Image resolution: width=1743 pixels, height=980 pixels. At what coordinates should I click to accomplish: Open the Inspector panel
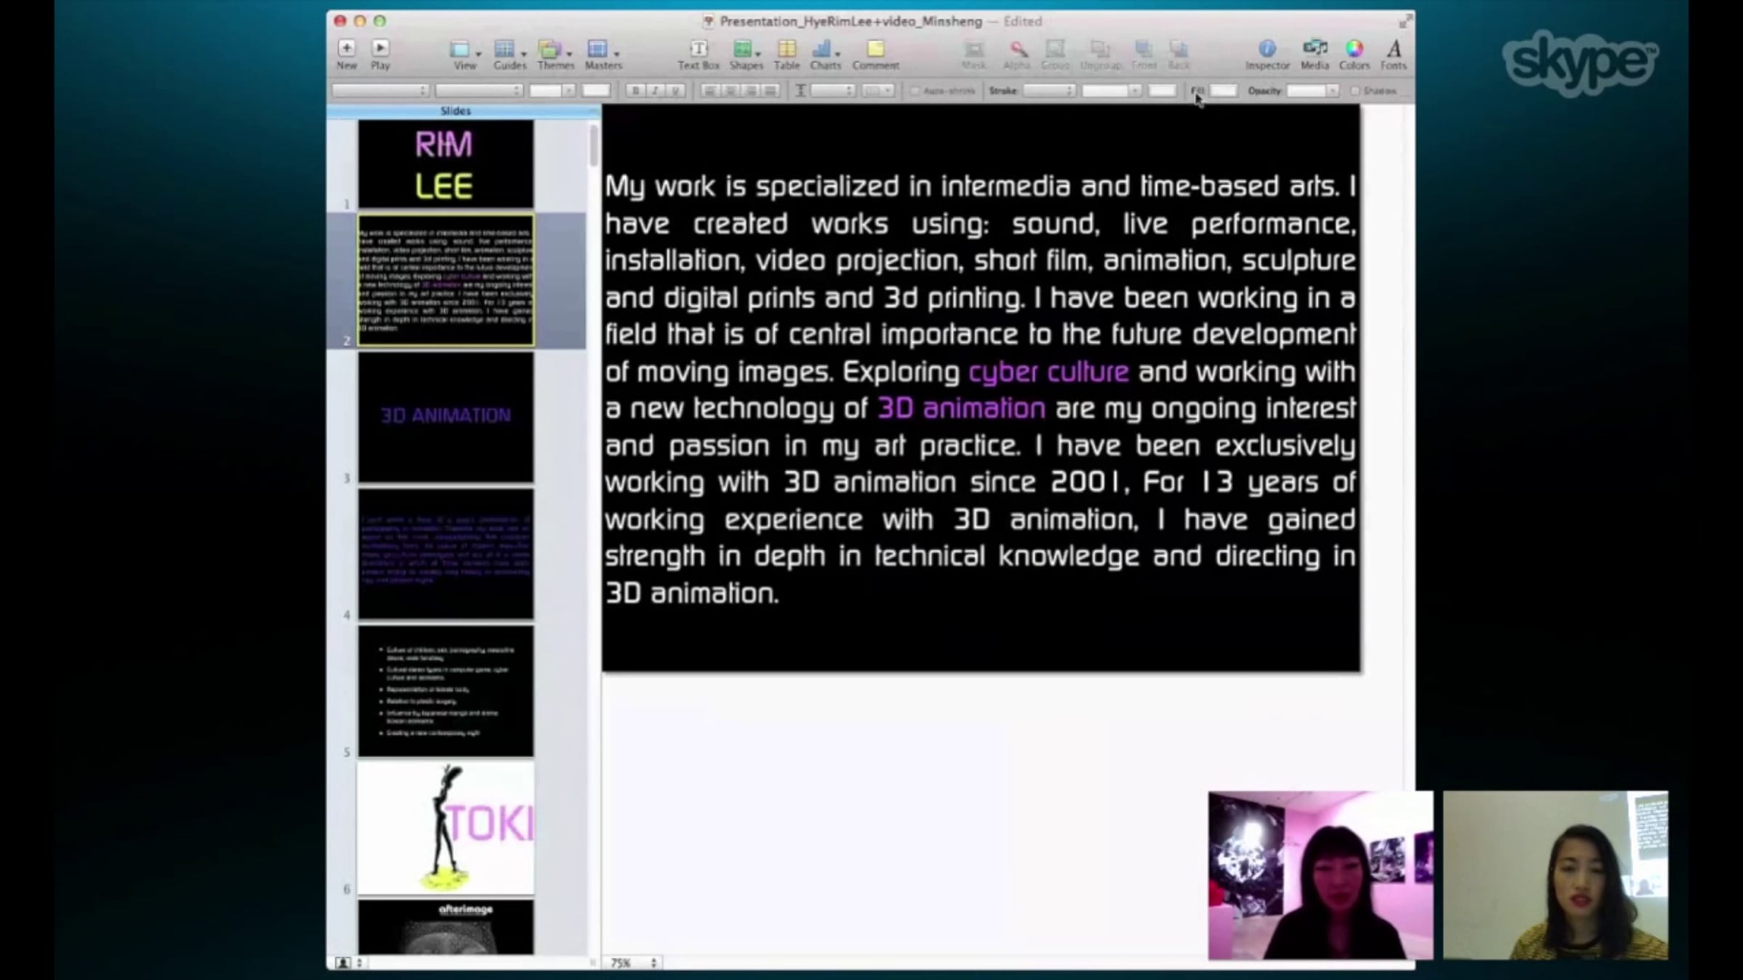coord(1267,49)
